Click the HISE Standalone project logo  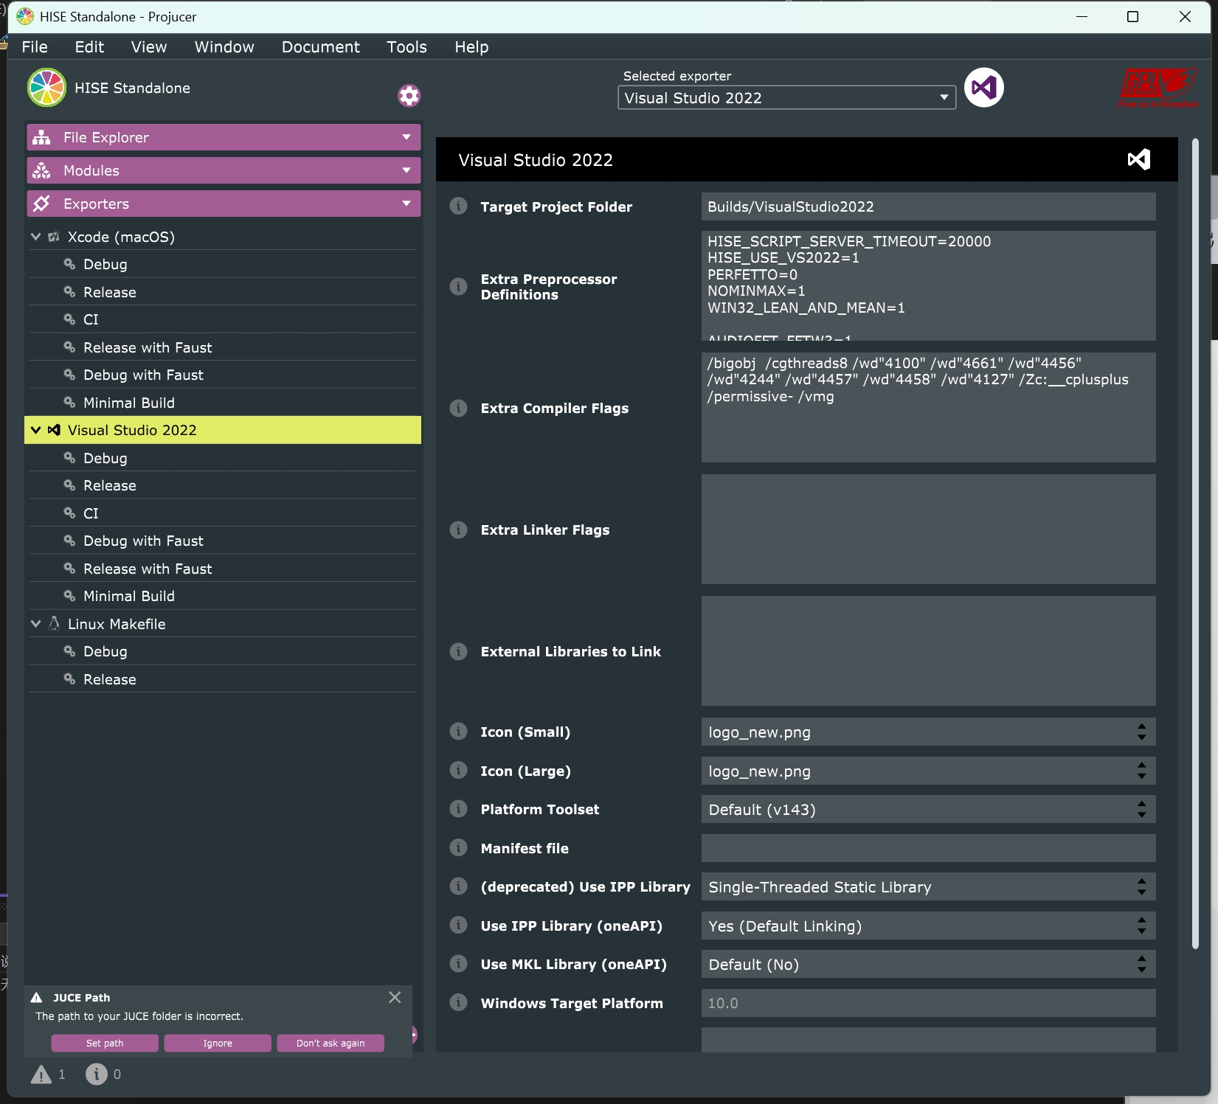point(46,88)
